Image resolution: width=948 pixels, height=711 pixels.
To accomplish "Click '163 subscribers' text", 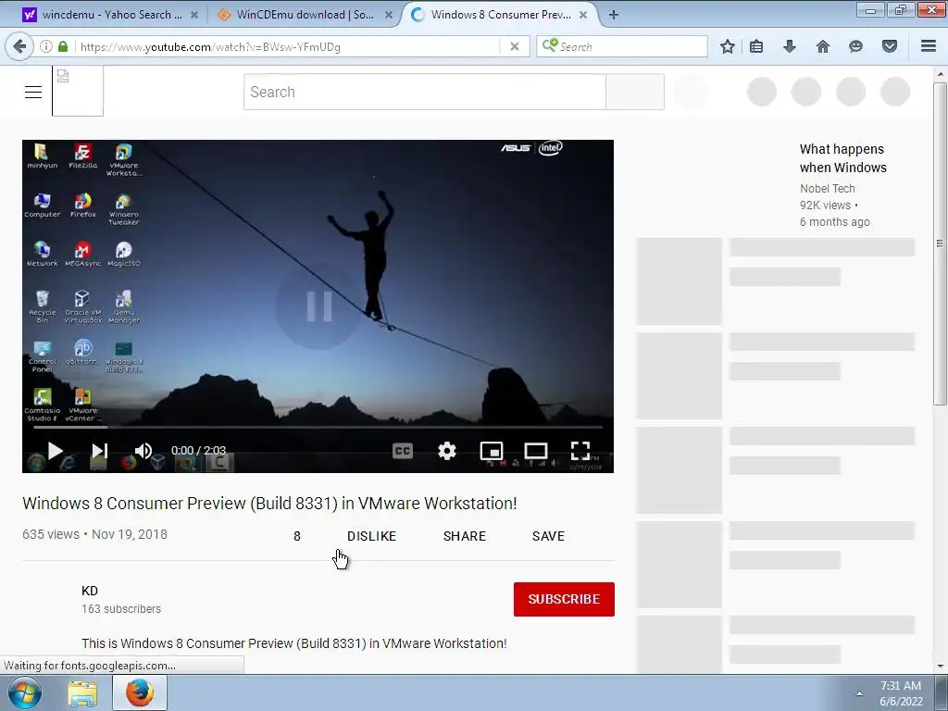I will 121,609.
